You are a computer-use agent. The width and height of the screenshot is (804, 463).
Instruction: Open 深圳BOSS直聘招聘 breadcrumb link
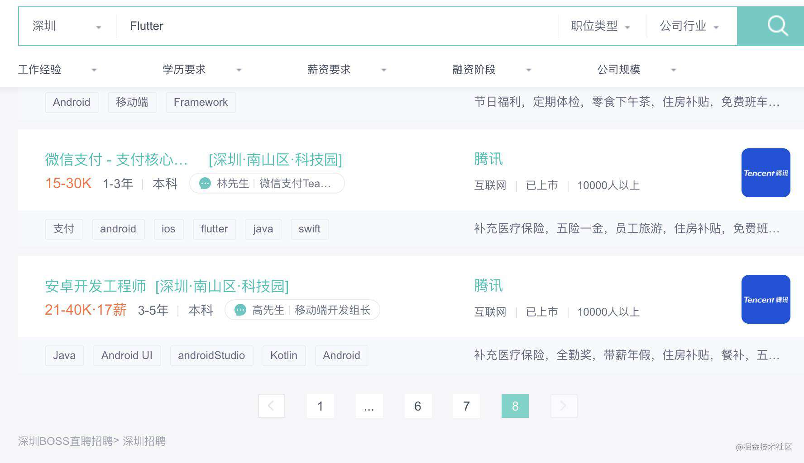click(x=66, y=441)
